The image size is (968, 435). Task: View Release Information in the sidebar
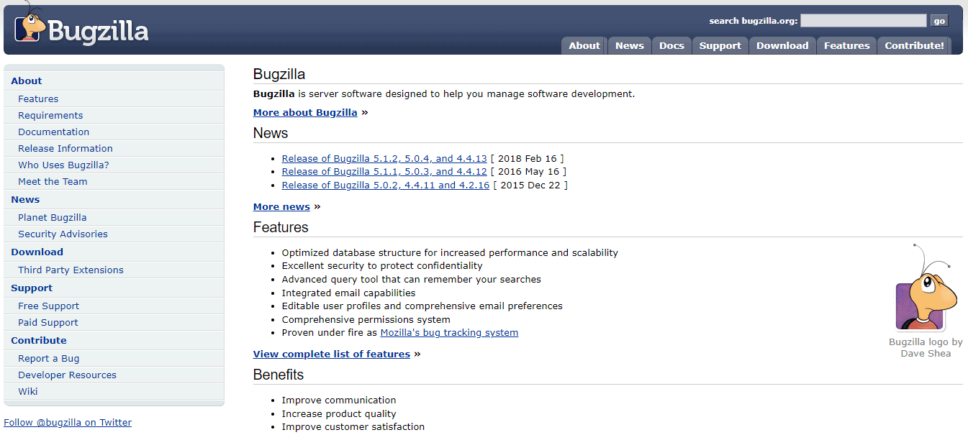click(65, 148)
